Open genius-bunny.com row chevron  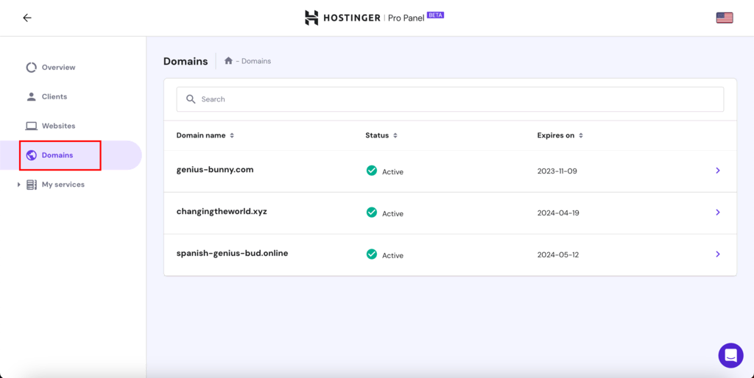tap(718, 171)
